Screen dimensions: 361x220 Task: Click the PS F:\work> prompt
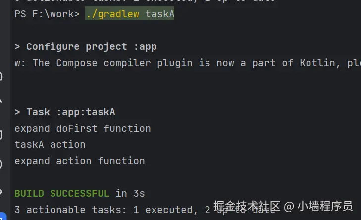[47, 14]
